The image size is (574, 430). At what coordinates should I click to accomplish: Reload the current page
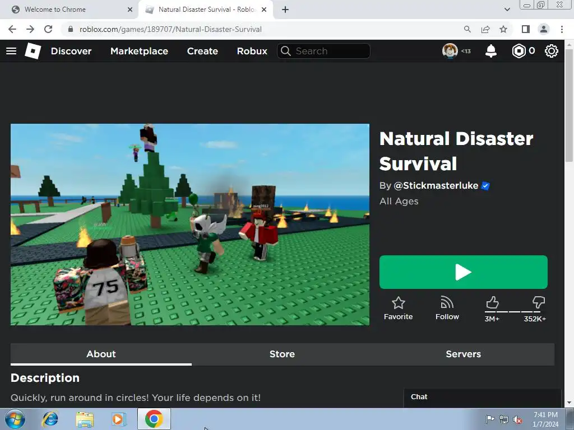pos(48,29)
